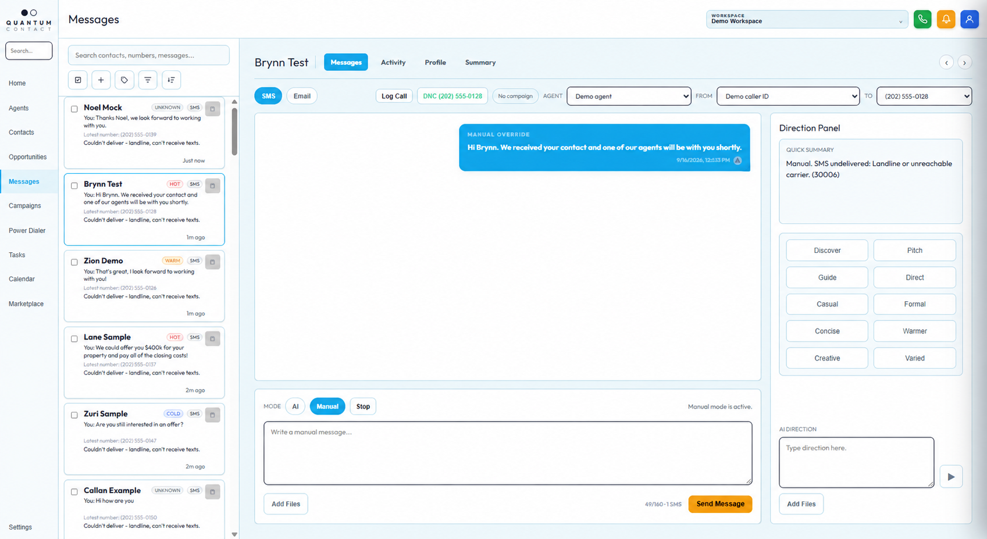The width and height of the screenshot is (987, 539).
Task: Click the select-all checkmark toolbar icon
Action: 78,80
